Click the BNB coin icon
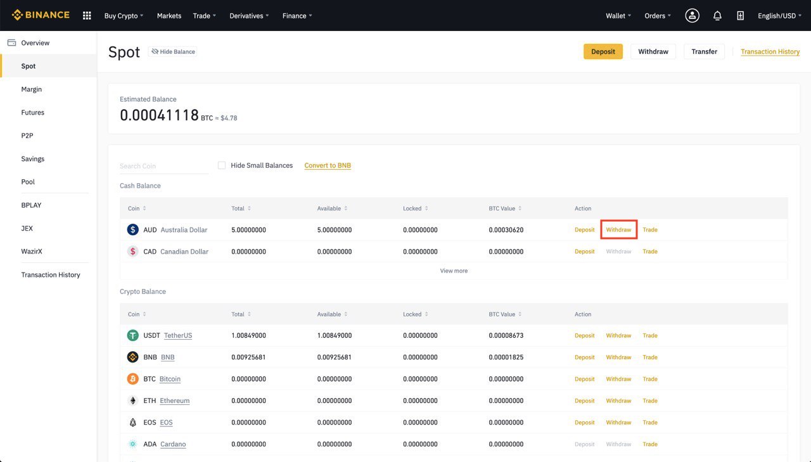This screenshot has width=811, height=462. coord(132,357)
